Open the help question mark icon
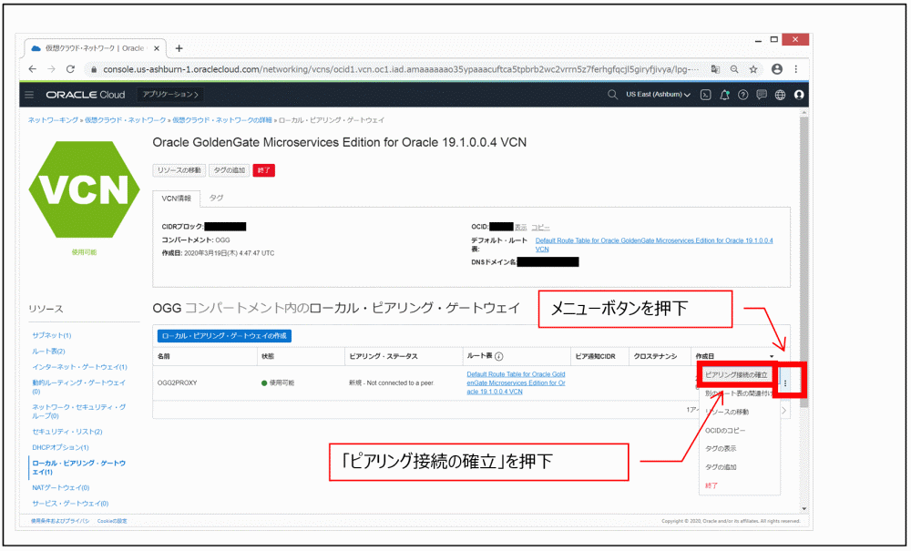Image resolution: width=911 pixels, height=551 pixels. pos(742,95)
